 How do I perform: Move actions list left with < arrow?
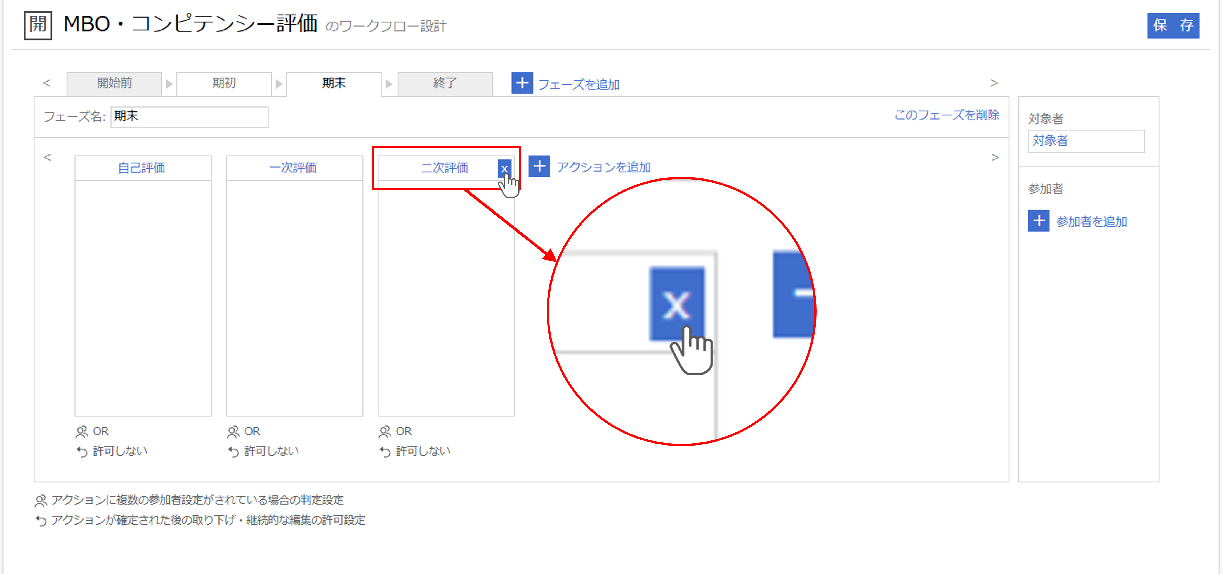click(47, 157)
